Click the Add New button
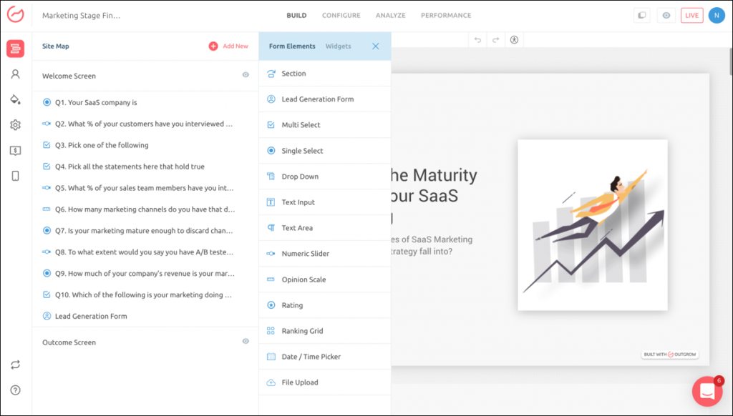This screenshot has height=416, width=733. click(x=228, y=46)
